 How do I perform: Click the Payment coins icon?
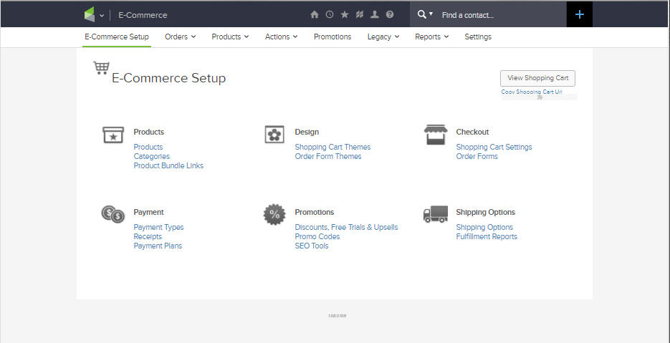tap(113, 214)
